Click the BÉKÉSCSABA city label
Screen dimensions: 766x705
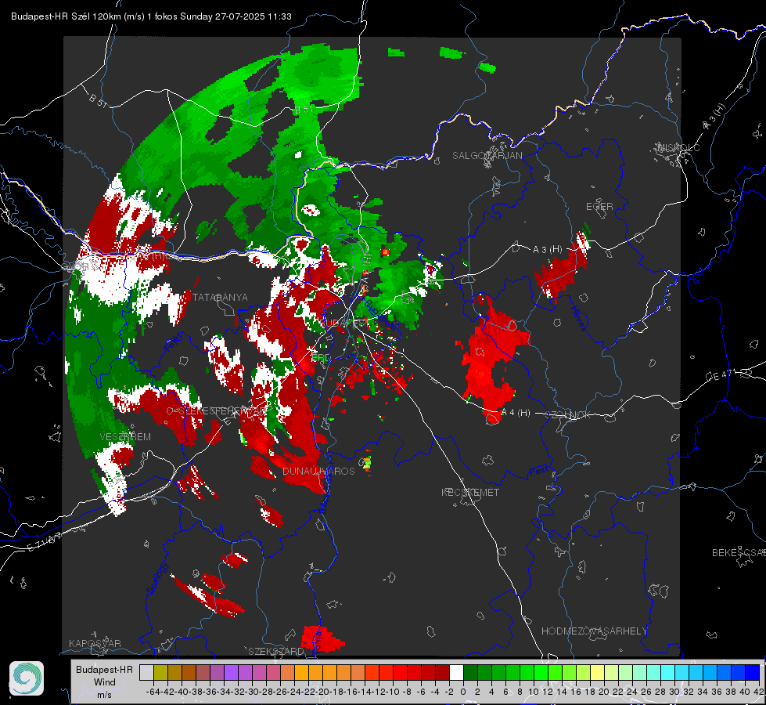pyautogui.click(x=739, y=552)
